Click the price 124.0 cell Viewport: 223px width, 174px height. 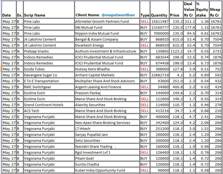tap(176, 123)
